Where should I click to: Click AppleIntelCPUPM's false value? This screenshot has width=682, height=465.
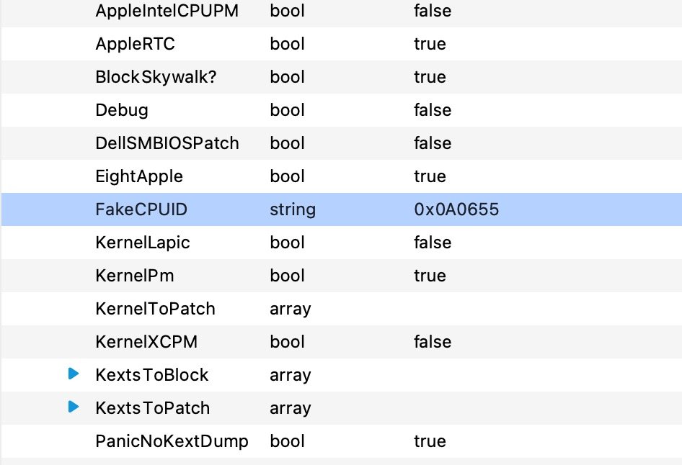pyautogui.click(x=433, y=10)
